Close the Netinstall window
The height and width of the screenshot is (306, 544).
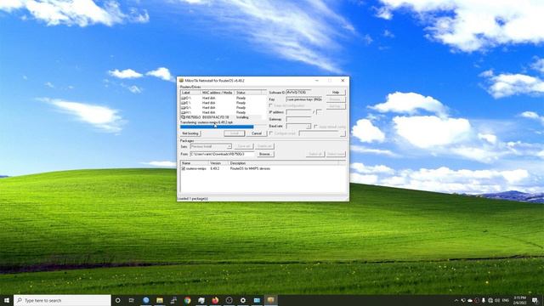(343, 81)
